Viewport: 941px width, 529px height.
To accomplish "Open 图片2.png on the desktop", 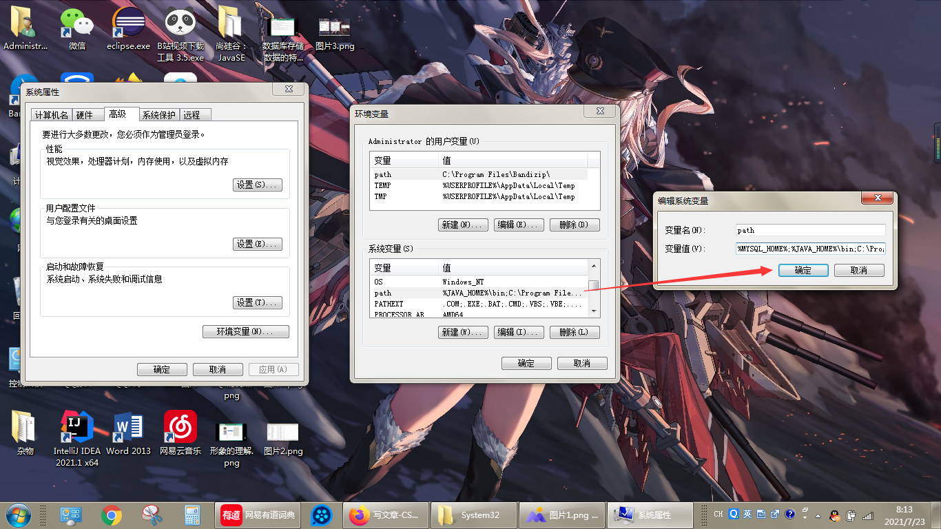I will click(x=284, y=438).
